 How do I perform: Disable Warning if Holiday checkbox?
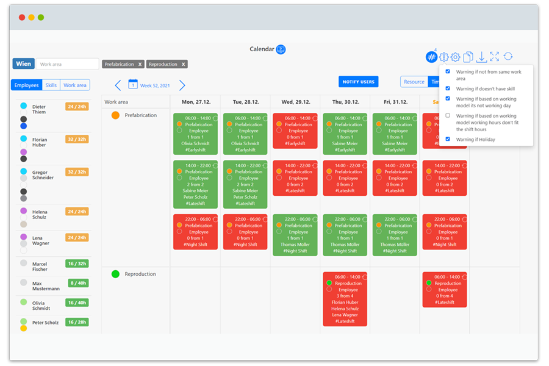[447, 139]
